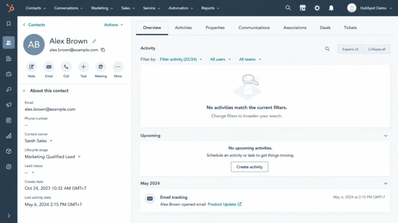
Task: Open Filter activity (22/24) dropdown
Action: [x=181, y=59]
